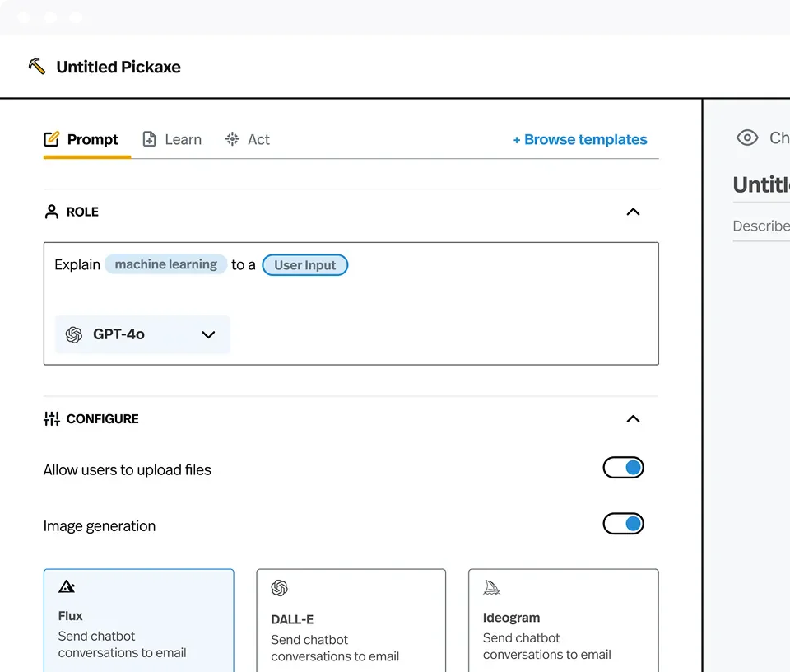Screen dimensions: 790x672
Task: Click the CONFIGURE sliders icon
Action: [50, 418]
